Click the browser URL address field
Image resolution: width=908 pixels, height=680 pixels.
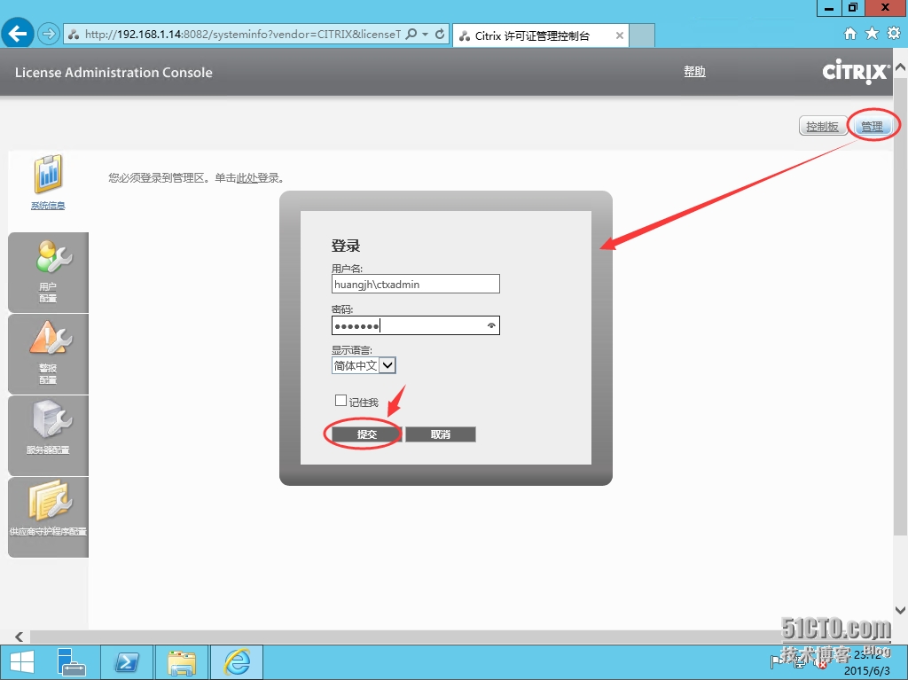tap(243, 35)
